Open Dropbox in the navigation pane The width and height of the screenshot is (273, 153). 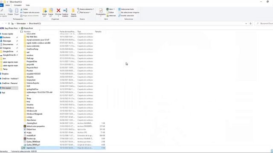[5, 74]
